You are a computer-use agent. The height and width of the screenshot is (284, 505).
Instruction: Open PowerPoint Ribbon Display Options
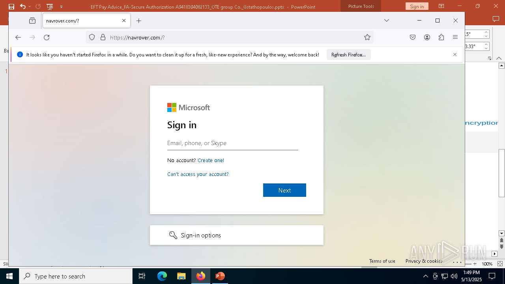pos(441,6)
